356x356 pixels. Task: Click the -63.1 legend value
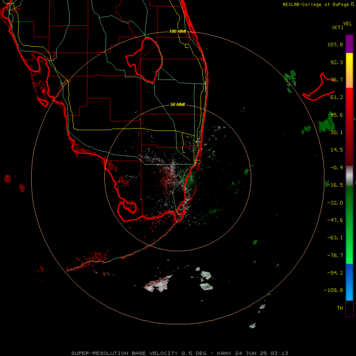[x=335, y=238]
